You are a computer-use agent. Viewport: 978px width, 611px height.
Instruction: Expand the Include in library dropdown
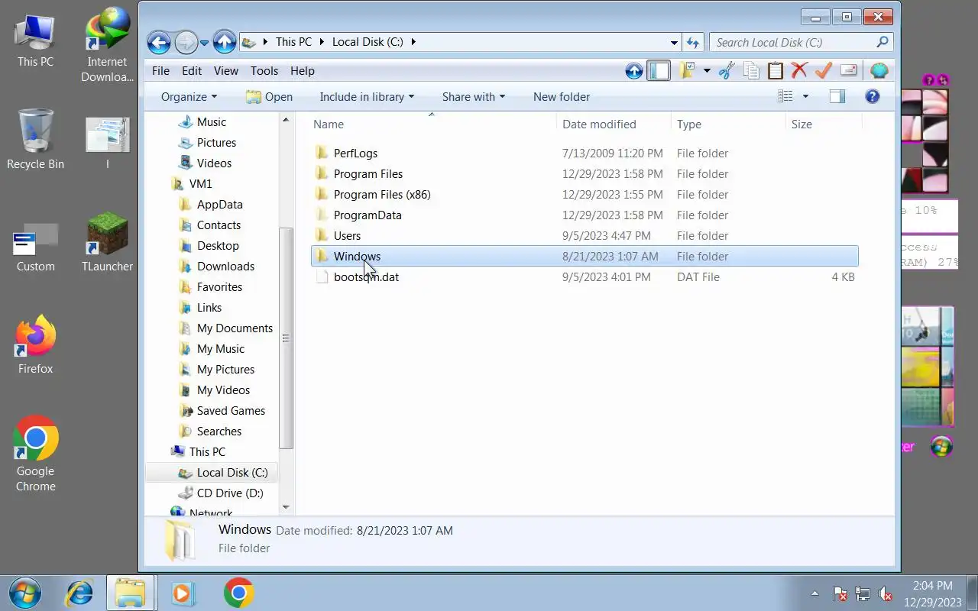click(x=367, y=97)
